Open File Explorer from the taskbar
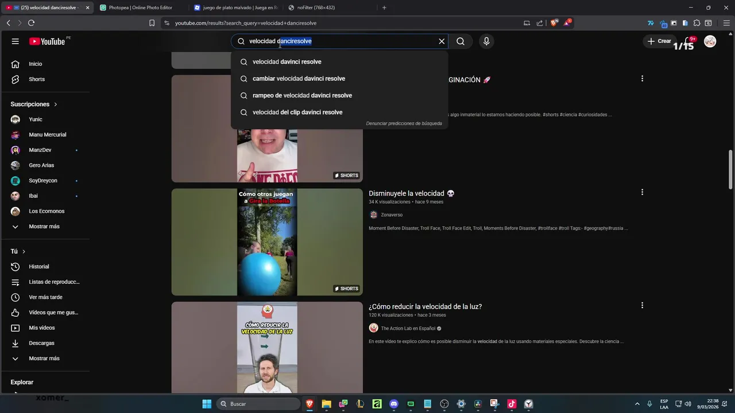 point(326,404)
